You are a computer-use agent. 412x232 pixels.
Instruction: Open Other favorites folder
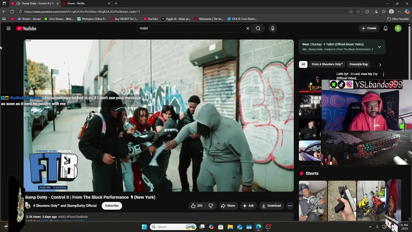(x=398, y=19)
